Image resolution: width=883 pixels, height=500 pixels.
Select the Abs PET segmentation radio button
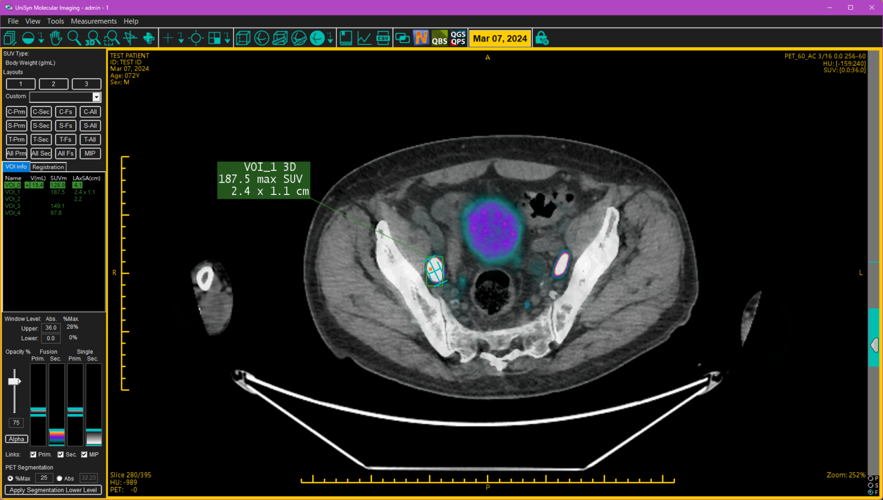coord(60,478)
